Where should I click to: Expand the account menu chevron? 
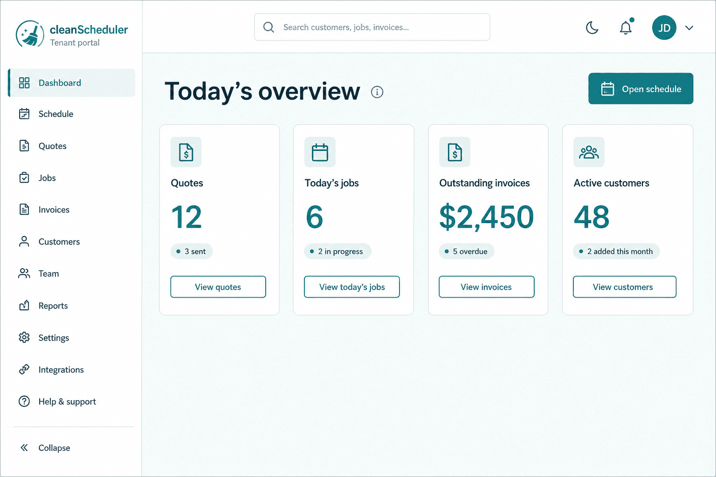tap(689, 28)
